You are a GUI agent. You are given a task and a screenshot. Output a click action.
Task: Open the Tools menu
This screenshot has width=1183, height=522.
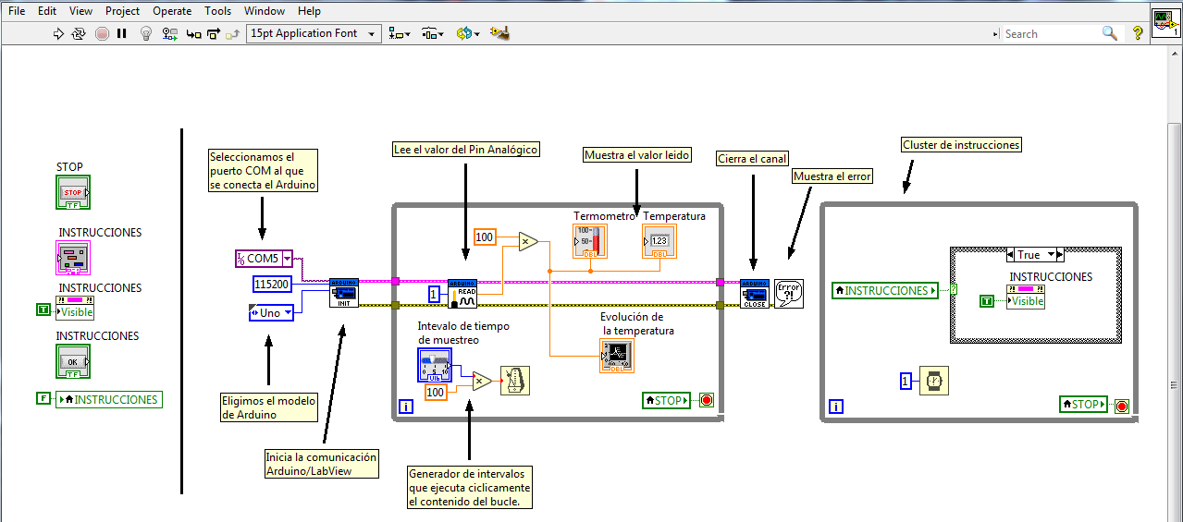pos(218,11)
